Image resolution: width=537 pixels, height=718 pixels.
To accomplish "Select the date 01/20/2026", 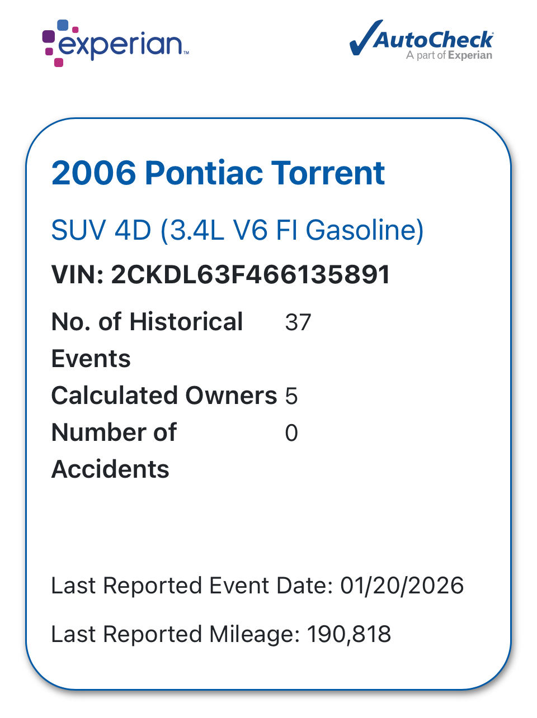I will (x=402, y=586).
